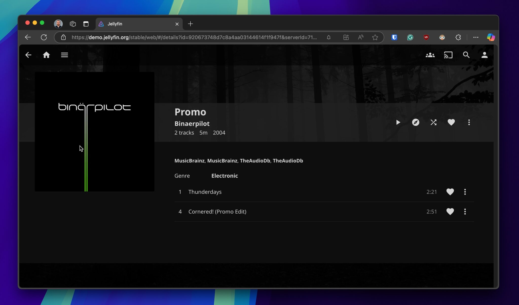This screenshot has height=305, width=519.
Task: Open the options menu for Thunderdays
Action: point(465,192)
